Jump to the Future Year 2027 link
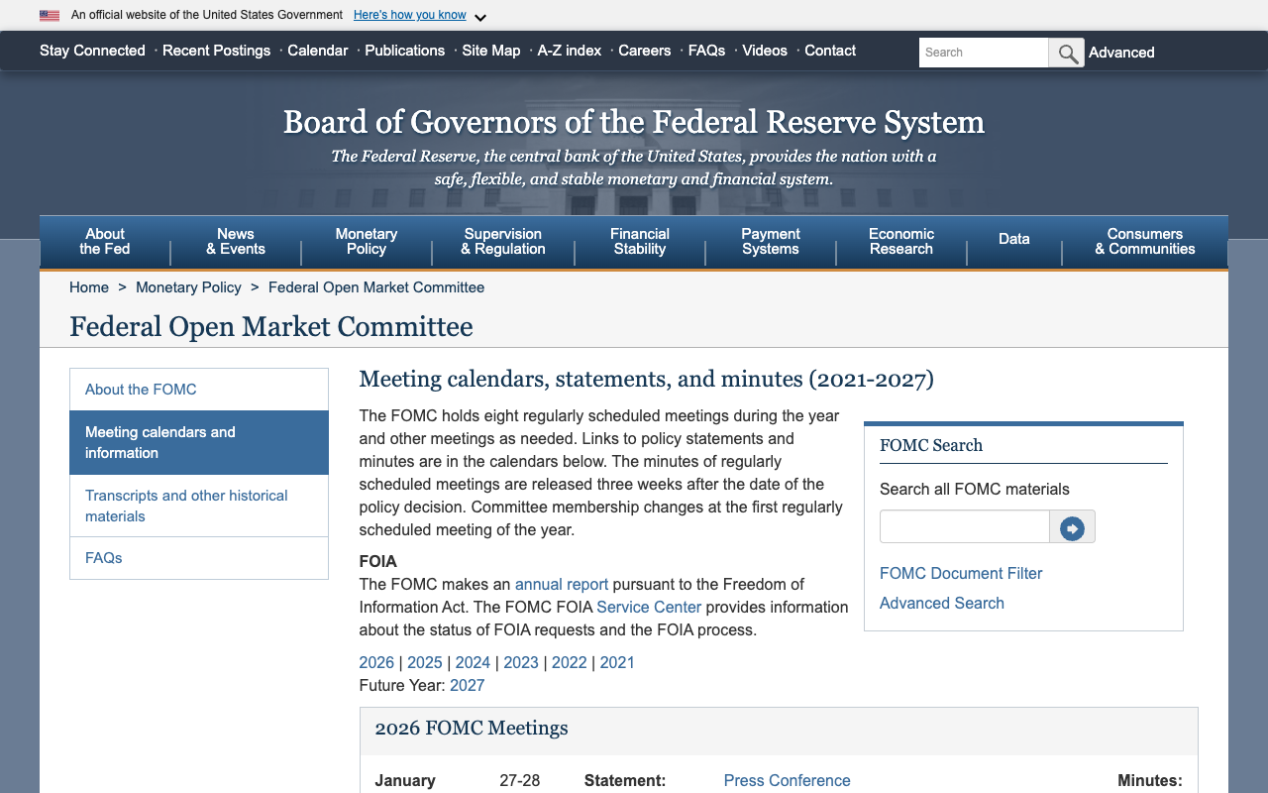The image size is (1268, 793). tap(468, 686)
